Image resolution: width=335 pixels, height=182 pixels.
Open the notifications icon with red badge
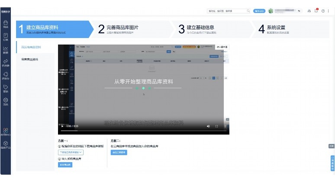[316, 11]
